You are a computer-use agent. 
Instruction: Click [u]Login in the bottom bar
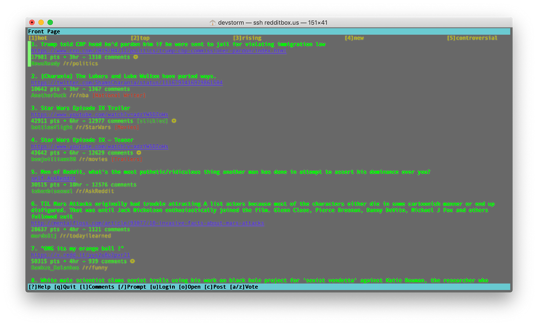point(162,287)
